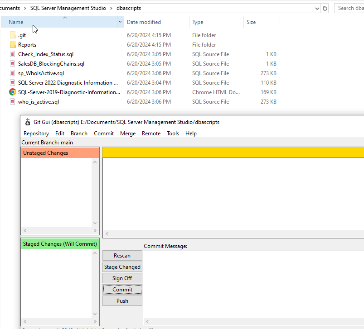Click right arrow of Staged Changes horizontal scrollbar
Screen dimensions: 364x329
click(95, 322)
